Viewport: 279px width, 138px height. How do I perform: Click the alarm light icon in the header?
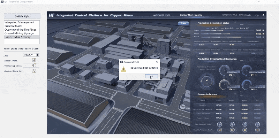pyautogui.click(x=257, y=15)
